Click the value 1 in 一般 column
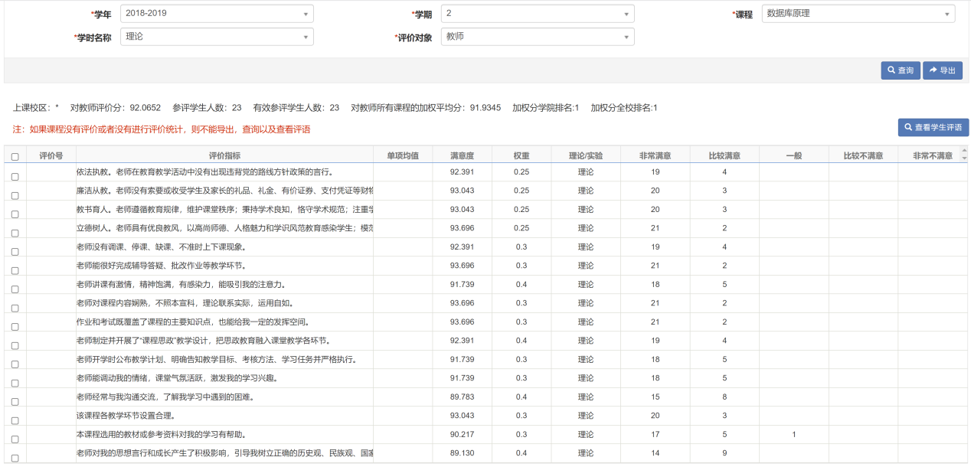 (x=794, y=434)
